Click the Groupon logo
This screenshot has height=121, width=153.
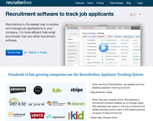[x=18, y=90]
